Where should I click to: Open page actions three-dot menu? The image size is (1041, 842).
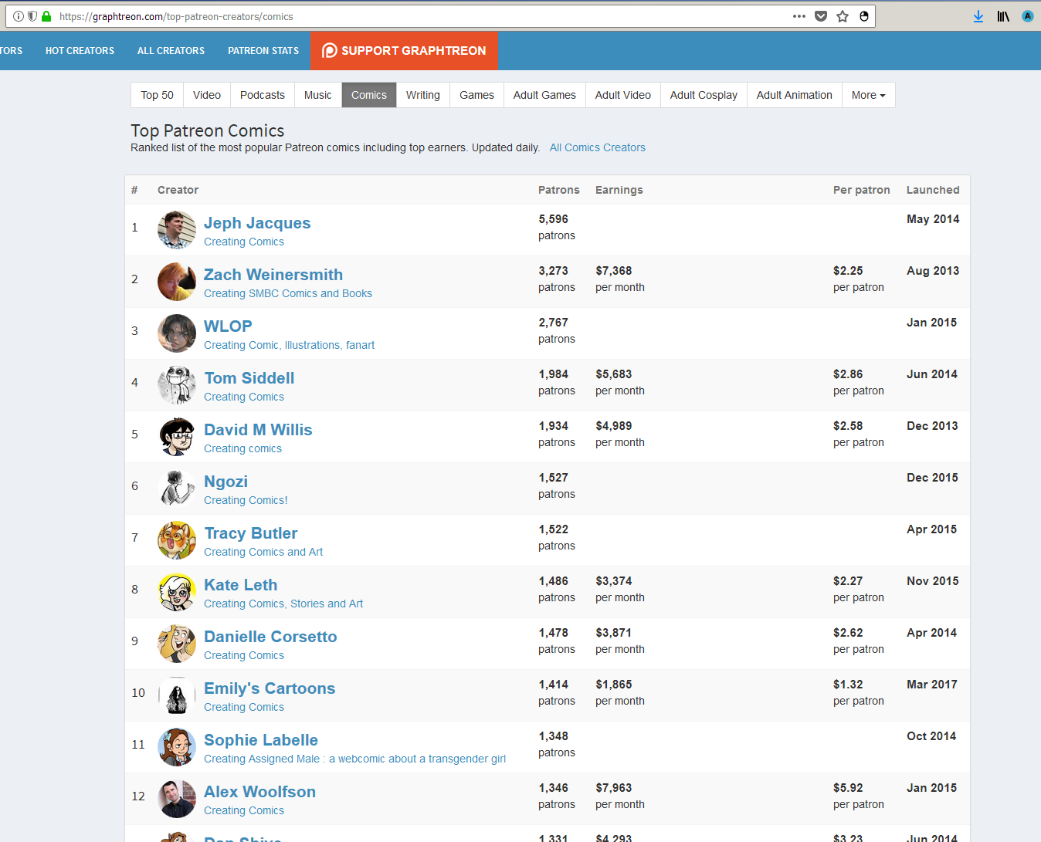point(799,16)
